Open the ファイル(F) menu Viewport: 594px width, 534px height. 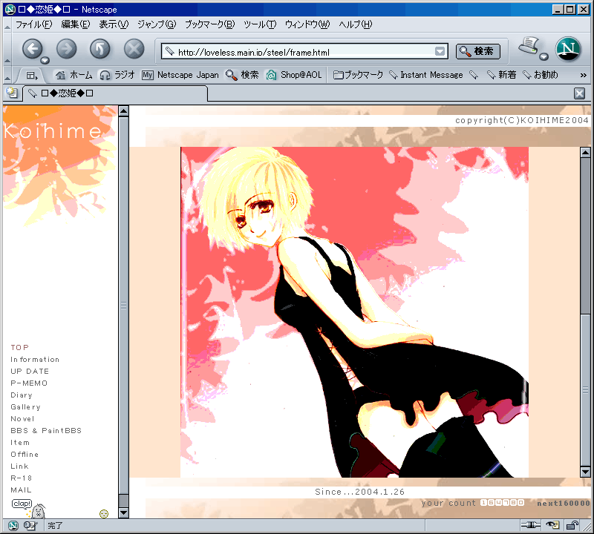tap(33, 24)
